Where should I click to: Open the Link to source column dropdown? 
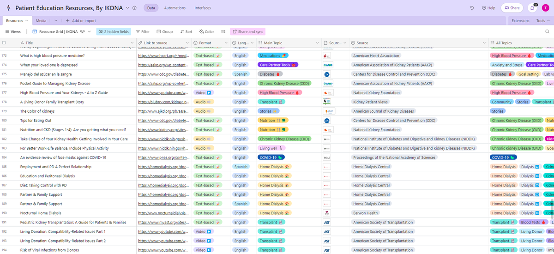pyautogui.click(x=187, y=43)
